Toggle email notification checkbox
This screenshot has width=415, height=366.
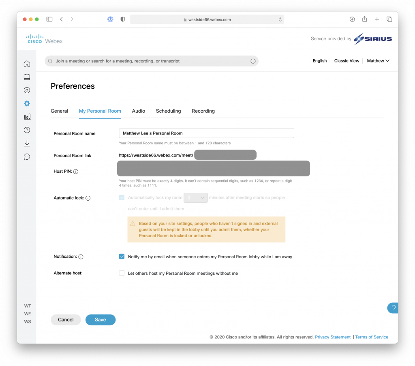click(x=122, y=257)
